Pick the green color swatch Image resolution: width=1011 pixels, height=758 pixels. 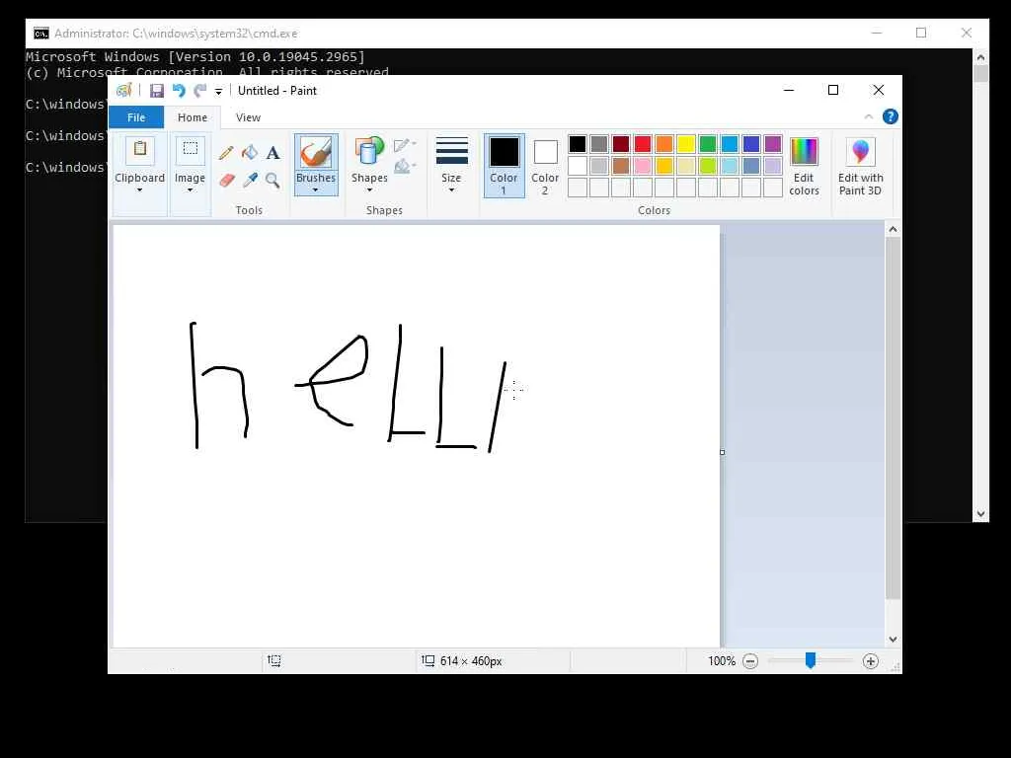(x=708, y=144)
